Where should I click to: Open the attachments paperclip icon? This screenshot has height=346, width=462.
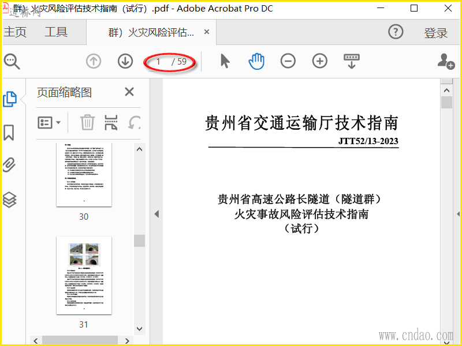(9, 165)
